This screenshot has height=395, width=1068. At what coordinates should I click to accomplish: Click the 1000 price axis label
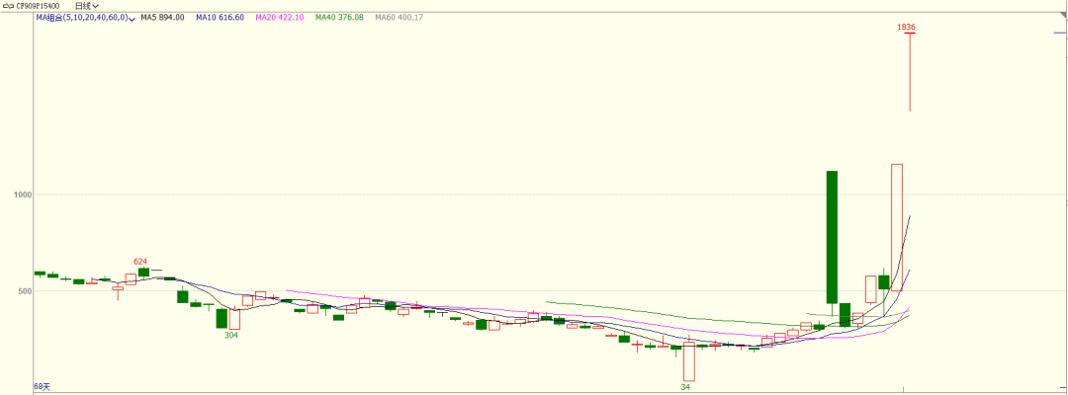(23, 196)
